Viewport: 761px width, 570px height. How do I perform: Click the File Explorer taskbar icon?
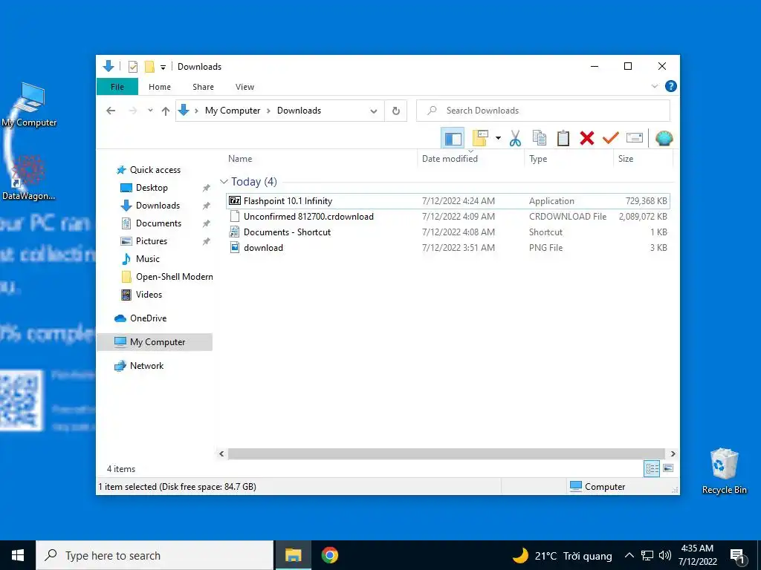(x=293, y=555)
